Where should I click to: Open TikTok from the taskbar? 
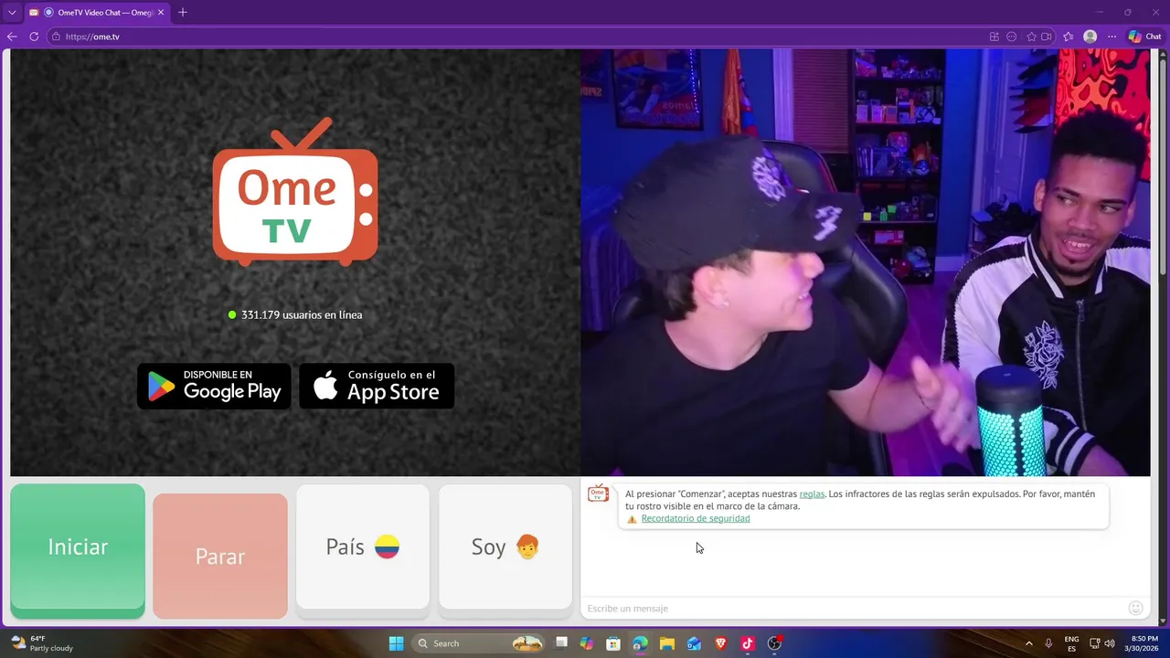pos(748,643)
